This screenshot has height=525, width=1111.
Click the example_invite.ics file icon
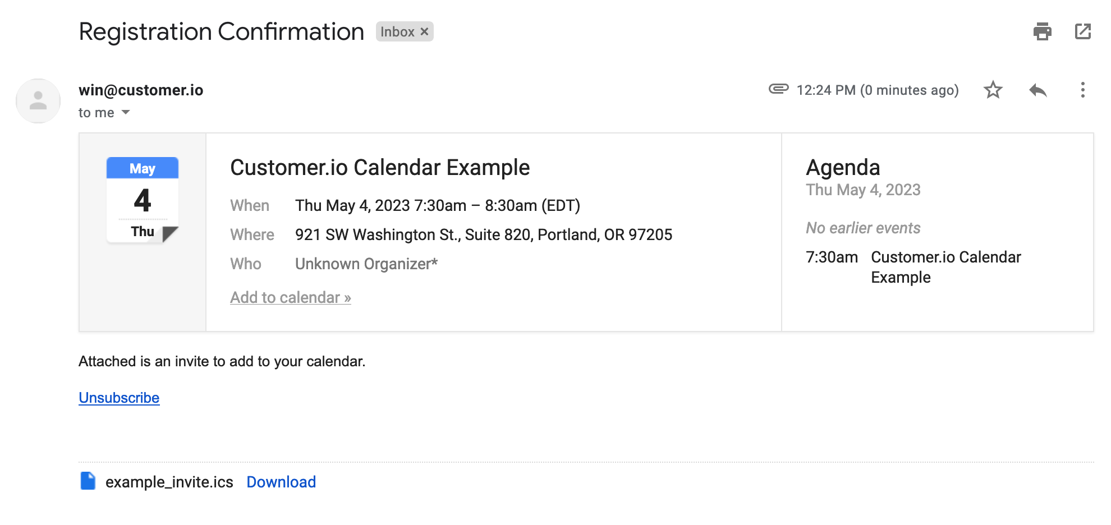[x=88, y=481]
